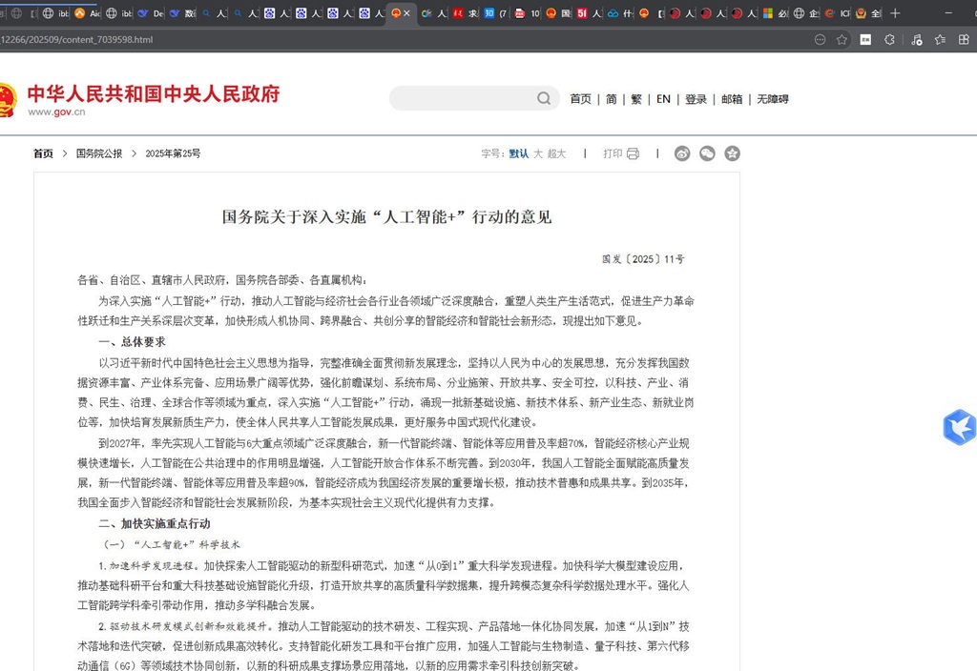Click subheading (一)“人工智能+”科学技术

click(x=172, y=544)
